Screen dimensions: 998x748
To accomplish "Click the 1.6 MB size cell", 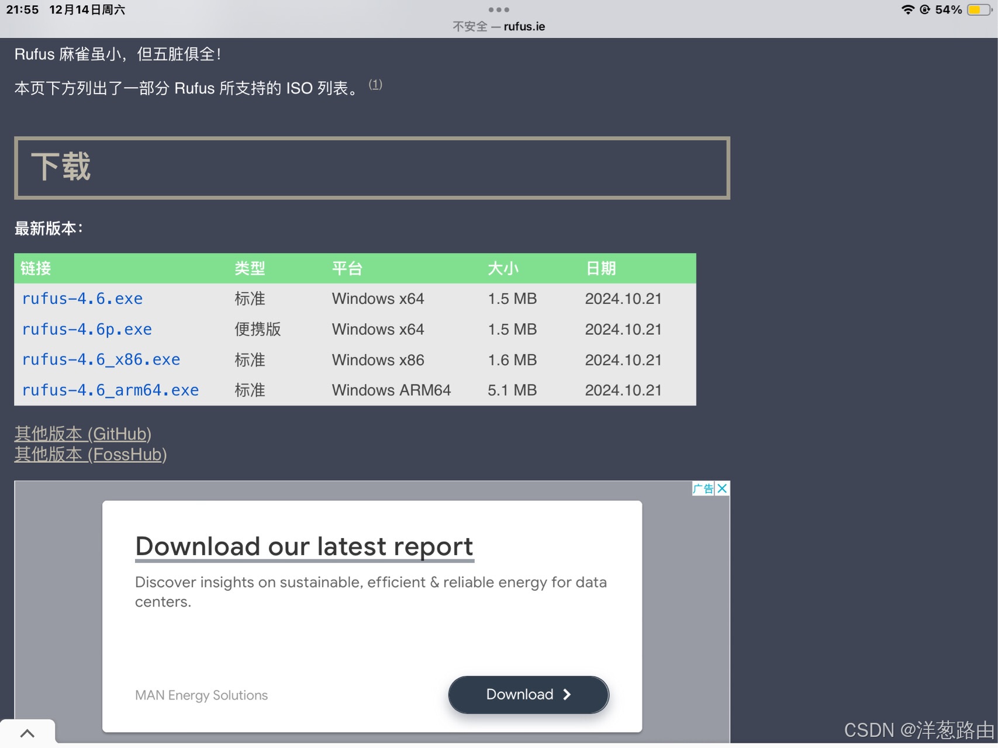I will [x=513, y=360].
